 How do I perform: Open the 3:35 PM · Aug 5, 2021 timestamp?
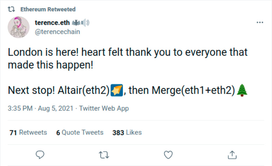pos(40,108)
